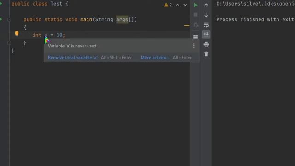Run the program with the green play icon
This screenshot has height=166, width=295.
click(195, 5)
